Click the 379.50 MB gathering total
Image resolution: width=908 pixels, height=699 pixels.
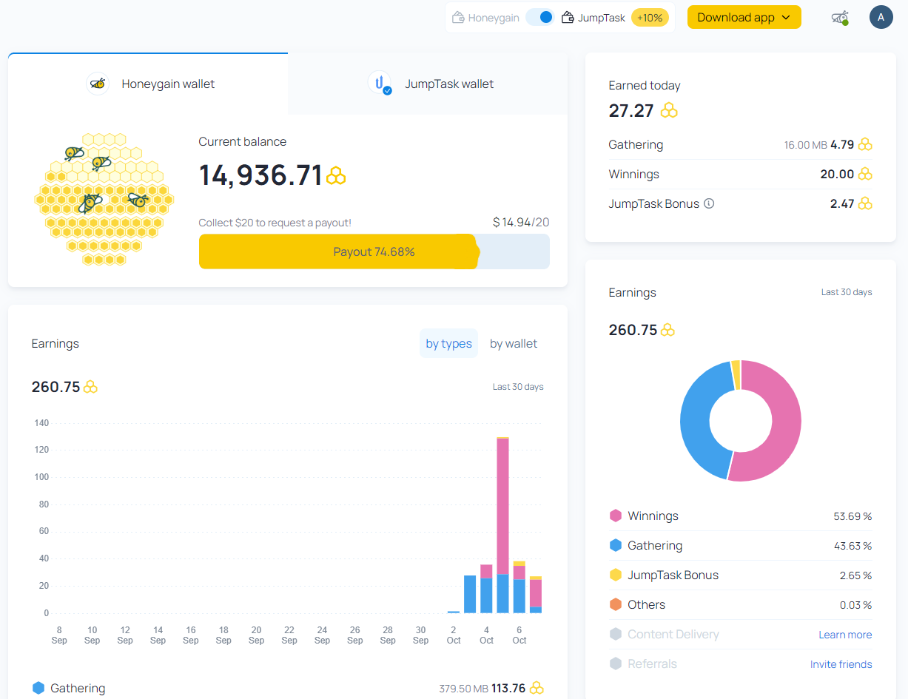(463, 689)
